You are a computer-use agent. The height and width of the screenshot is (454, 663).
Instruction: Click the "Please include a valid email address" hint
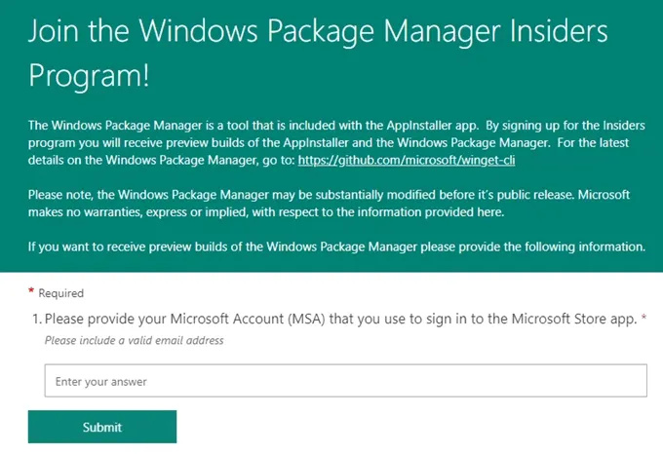tap(135, 340)
